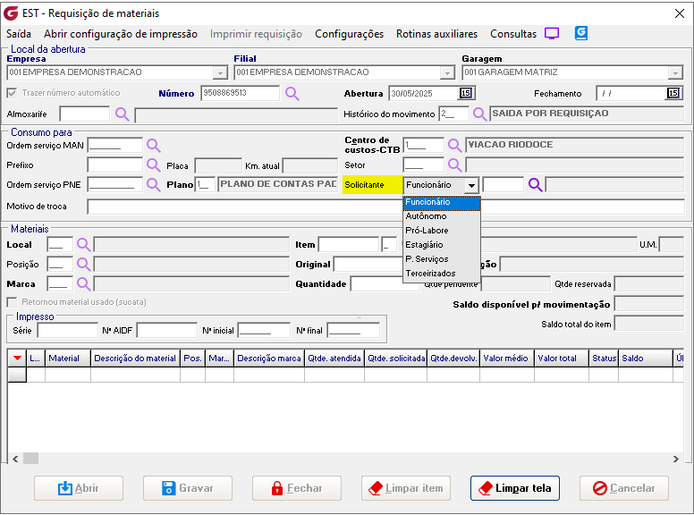Select Autônomo in dropdown list
Viewport: 694px width, 515px height.
(x=442, y=216)
